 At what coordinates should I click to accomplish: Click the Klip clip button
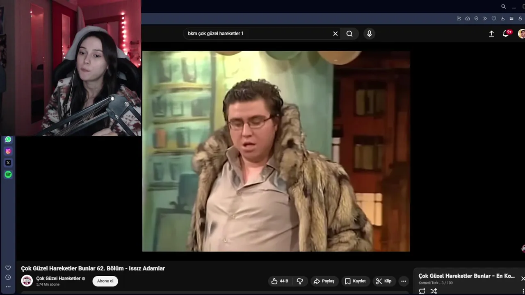coord(384,281)
